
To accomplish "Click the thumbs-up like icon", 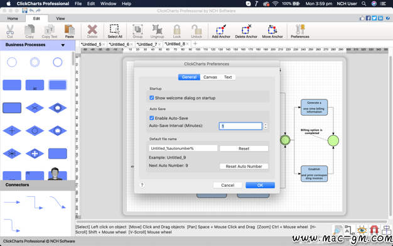I will tap(362, 18).
